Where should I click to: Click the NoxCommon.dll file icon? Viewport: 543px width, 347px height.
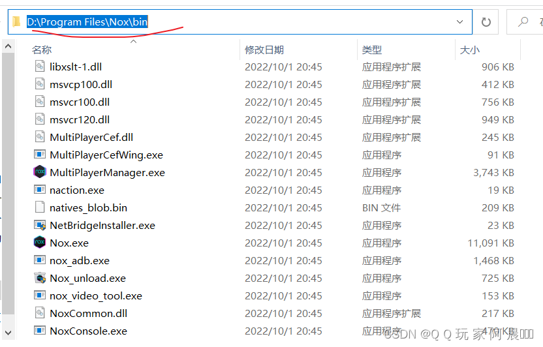click(x=40, y=313)
